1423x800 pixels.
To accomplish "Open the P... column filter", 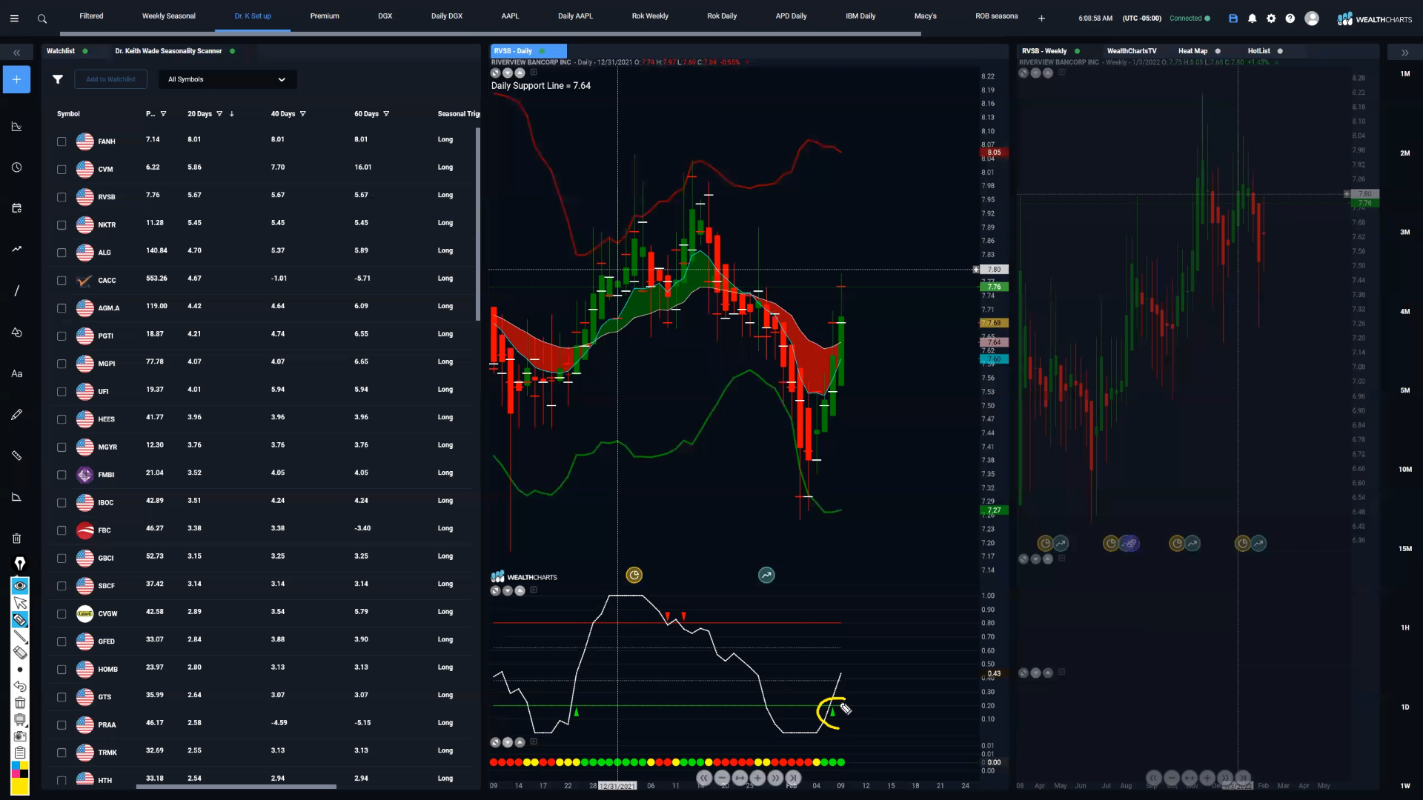I will (163, 114).
